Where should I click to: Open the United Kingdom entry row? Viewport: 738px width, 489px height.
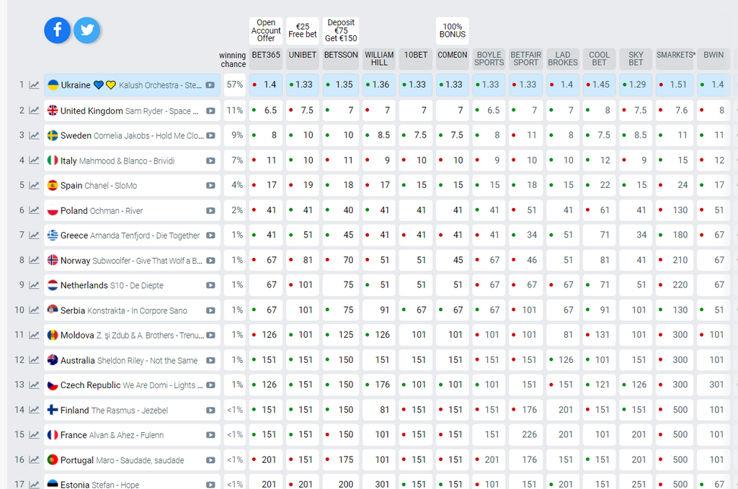pyautogui.click(x=132, y=110)
